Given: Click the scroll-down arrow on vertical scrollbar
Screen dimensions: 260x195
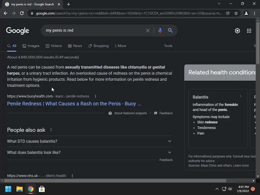Looking at the screenshot, I should coord(258,176).
